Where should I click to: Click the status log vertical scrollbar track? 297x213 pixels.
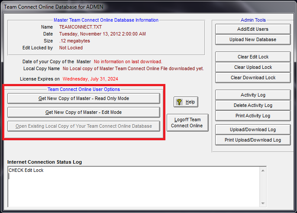262,186
